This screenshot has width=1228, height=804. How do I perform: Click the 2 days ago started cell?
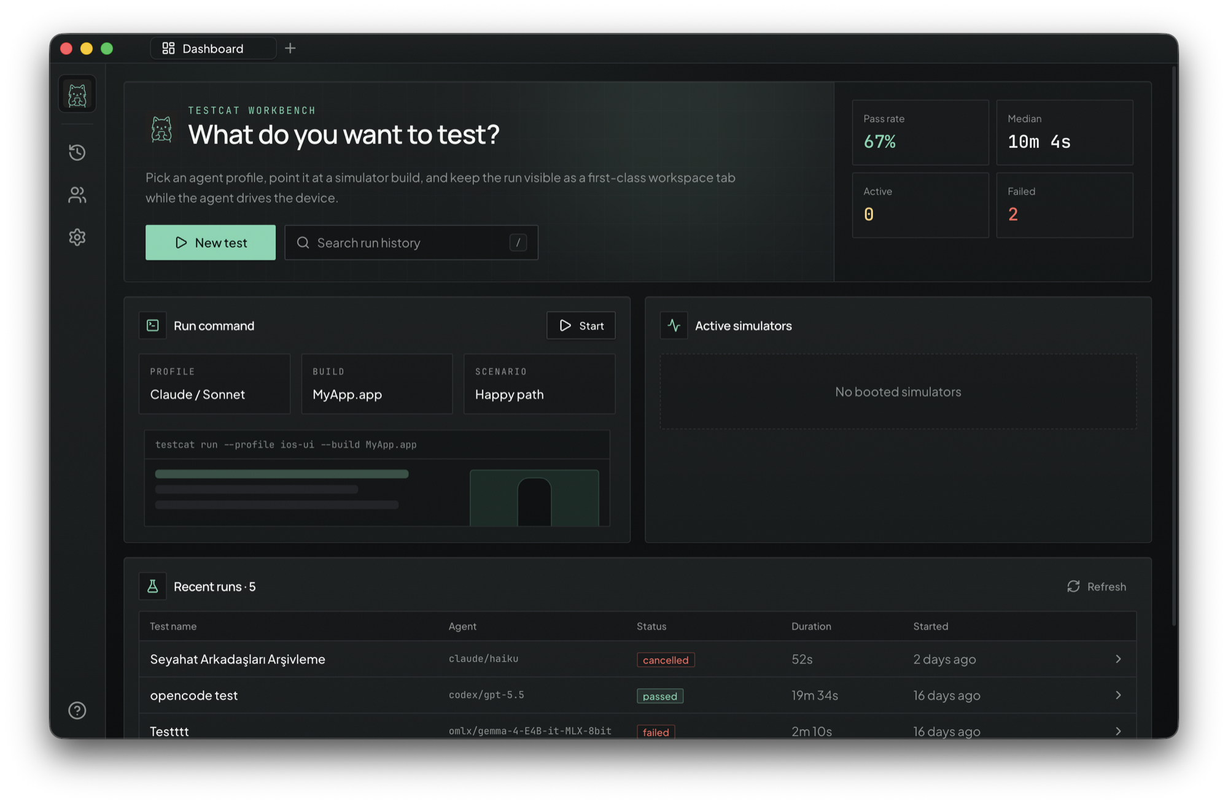[x=944, y=659]
